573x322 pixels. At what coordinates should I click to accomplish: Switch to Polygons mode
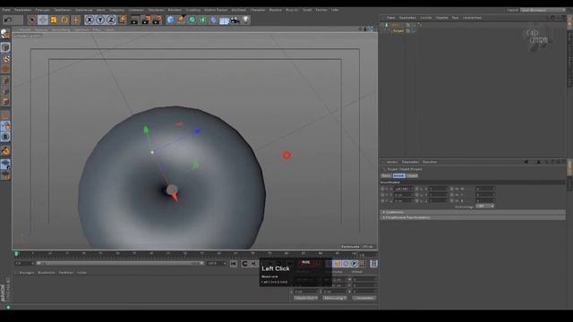[x=5, y=102]
